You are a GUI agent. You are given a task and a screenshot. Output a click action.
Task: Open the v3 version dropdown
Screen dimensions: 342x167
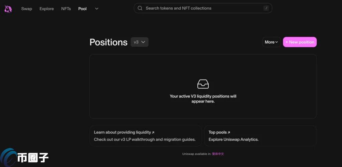pos(140,42)
